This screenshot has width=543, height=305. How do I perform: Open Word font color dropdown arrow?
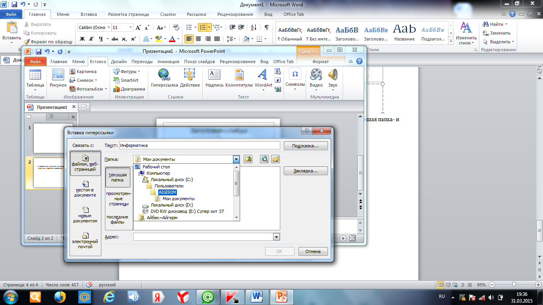point(177,39)
